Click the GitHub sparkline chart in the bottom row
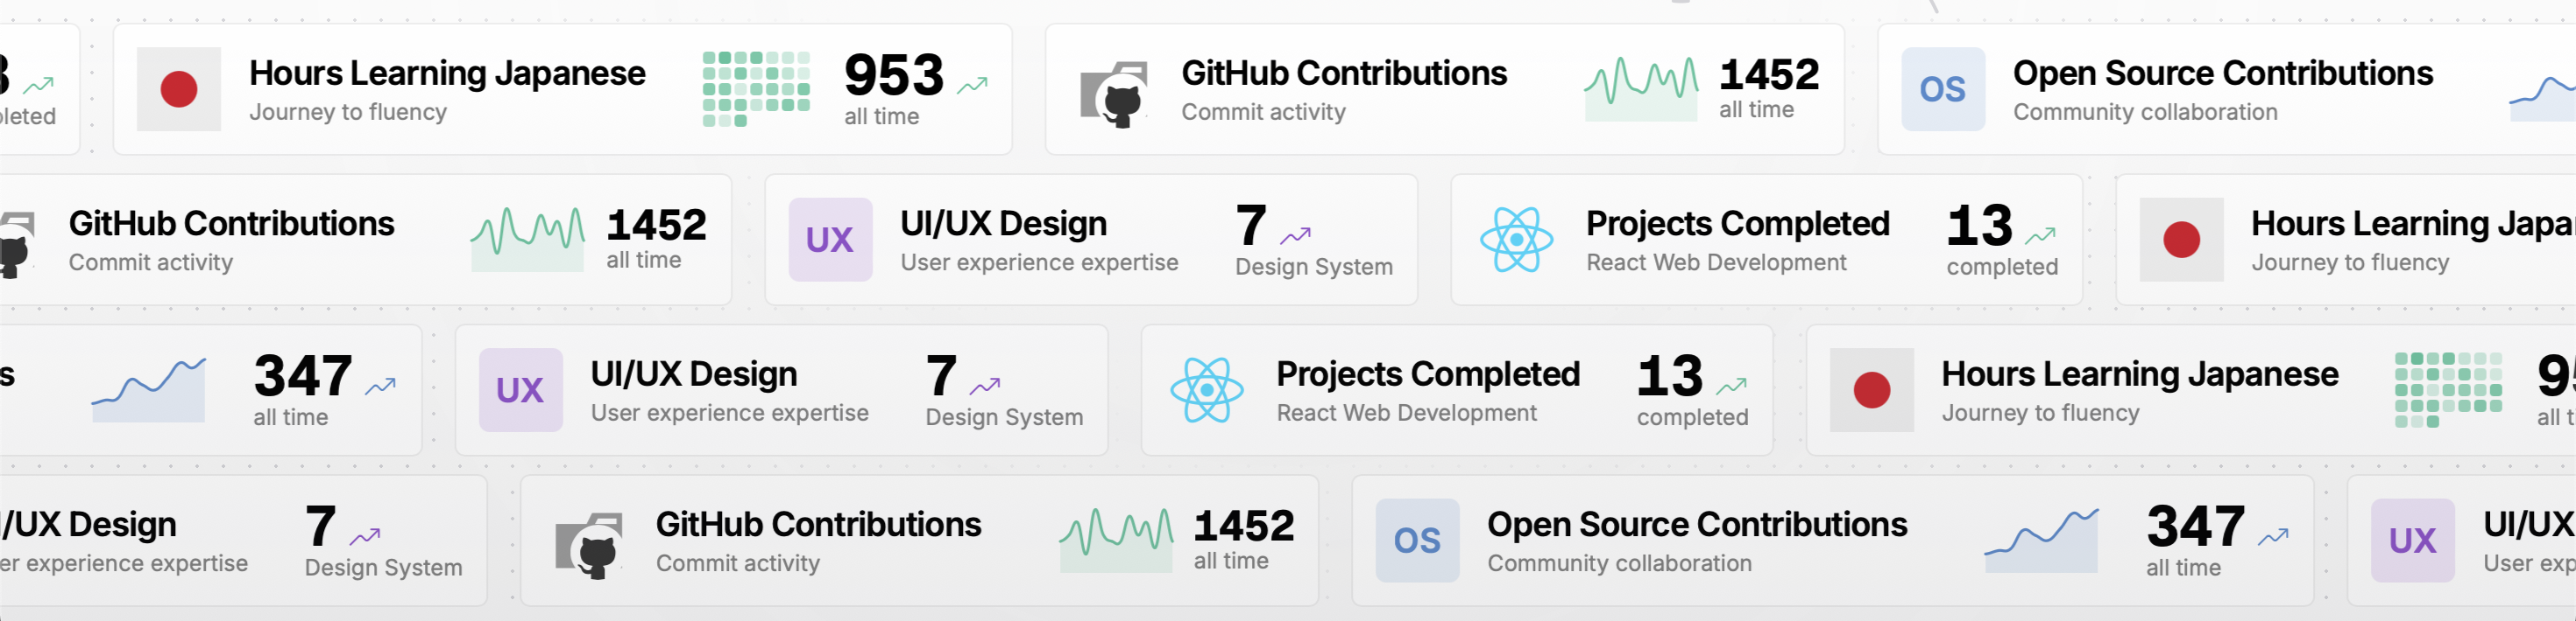The height and width of the screenshot is (621, 2576). 1116,541
